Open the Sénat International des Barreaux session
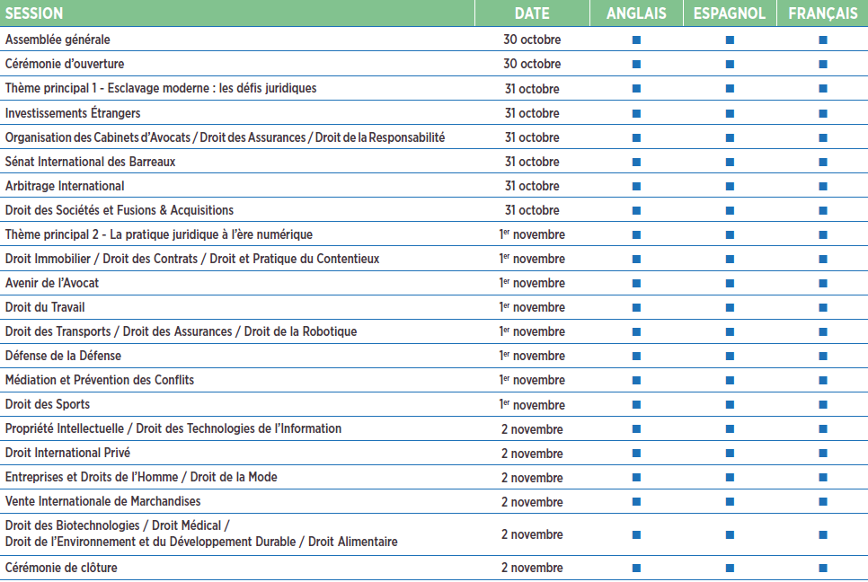This screenshot has height=582, width=868. 90,162
